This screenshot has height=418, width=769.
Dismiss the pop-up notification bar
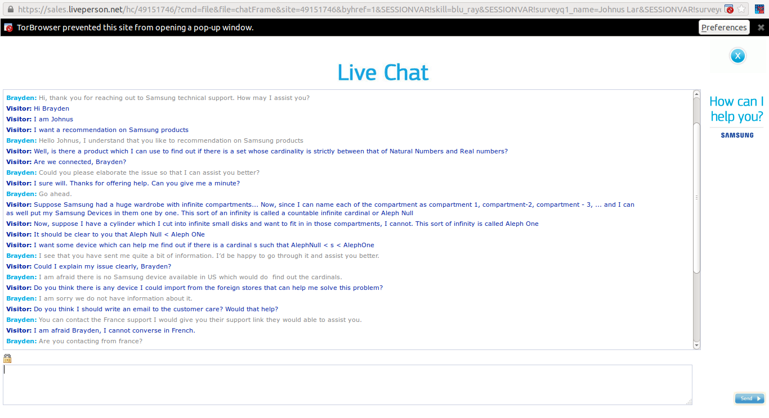coord(761,27)
